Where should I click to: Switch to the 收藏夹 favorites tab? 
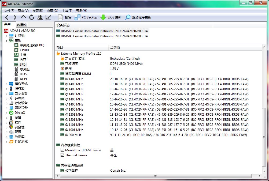pyautogui.click(x=22, y=25)
